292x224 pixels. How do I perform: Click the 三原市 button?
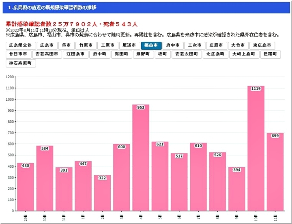[x=107, y=45]
